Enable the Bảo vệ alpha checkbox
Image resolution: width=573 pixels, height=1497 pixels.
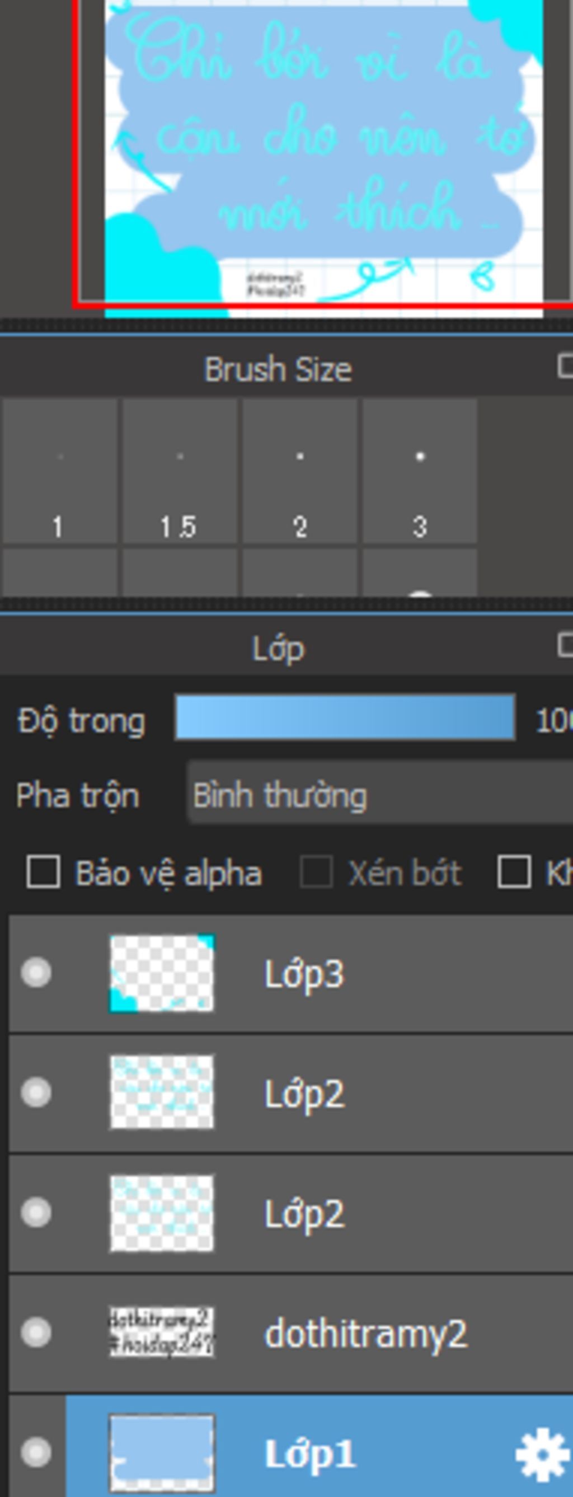(43, 872)
